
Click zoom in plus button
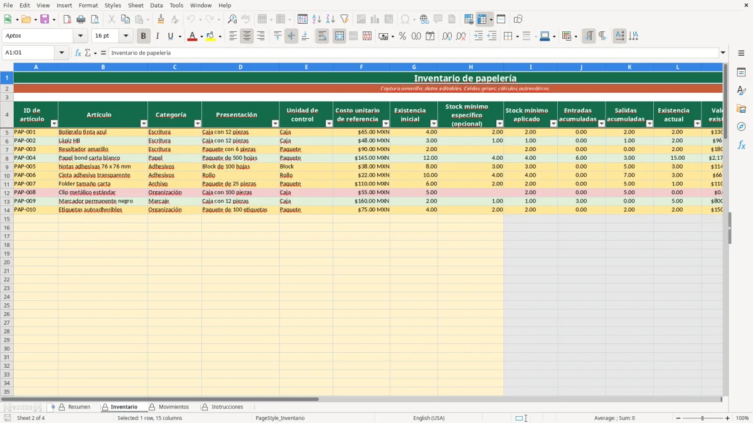[728, 418]
